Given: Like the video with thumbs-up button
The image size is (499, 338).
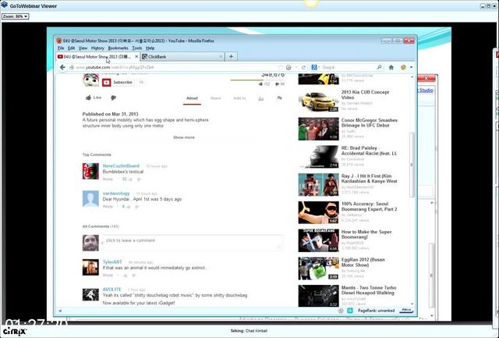Looking at the screenshot, I should point(94,98).
